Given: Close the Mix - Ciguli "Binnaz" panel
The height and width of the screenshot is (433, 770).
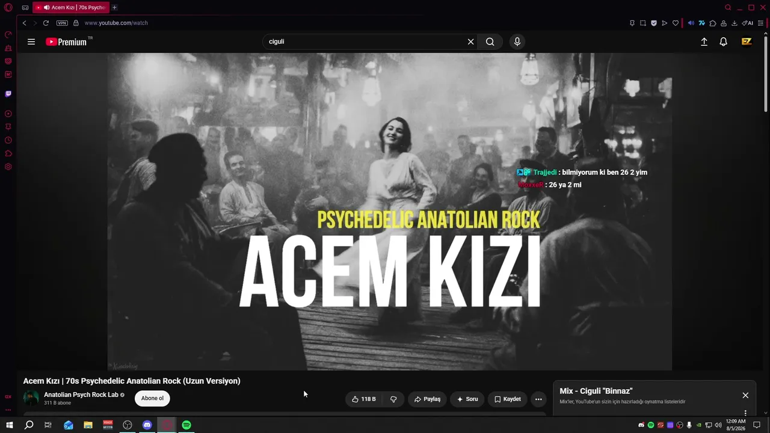Looking at the screenshot, I should [745, 395].
